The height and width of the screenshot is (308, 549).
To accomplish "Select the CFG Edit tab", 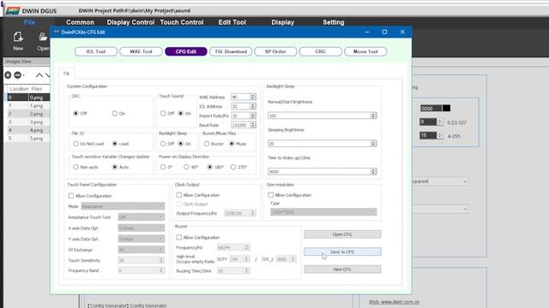I will 186,51.
